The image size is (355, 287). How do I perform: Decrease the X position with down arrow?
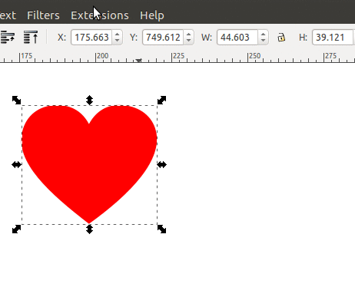(x=117, y=41)
